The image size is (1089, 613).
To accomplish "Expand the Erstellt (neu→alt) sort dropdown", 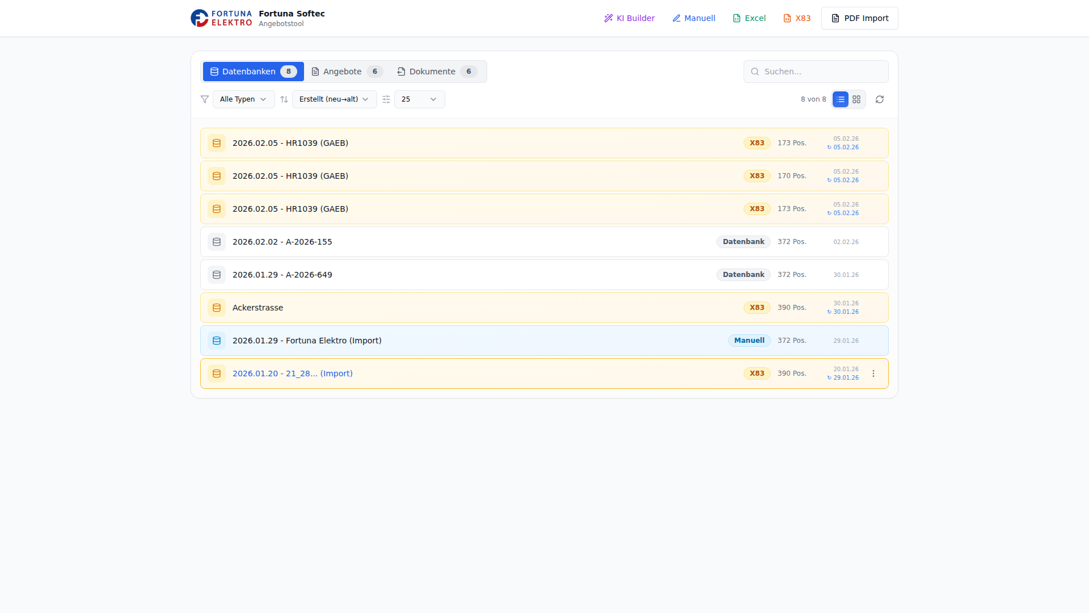I will pyautogui.click(x=334, y=99).
